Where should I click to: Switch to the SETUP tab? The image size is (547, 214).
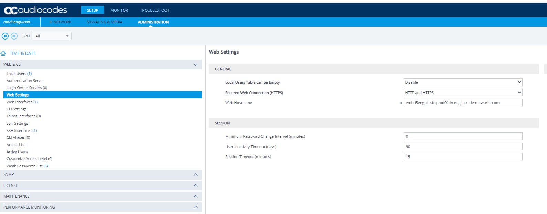[x=93, y=10]
